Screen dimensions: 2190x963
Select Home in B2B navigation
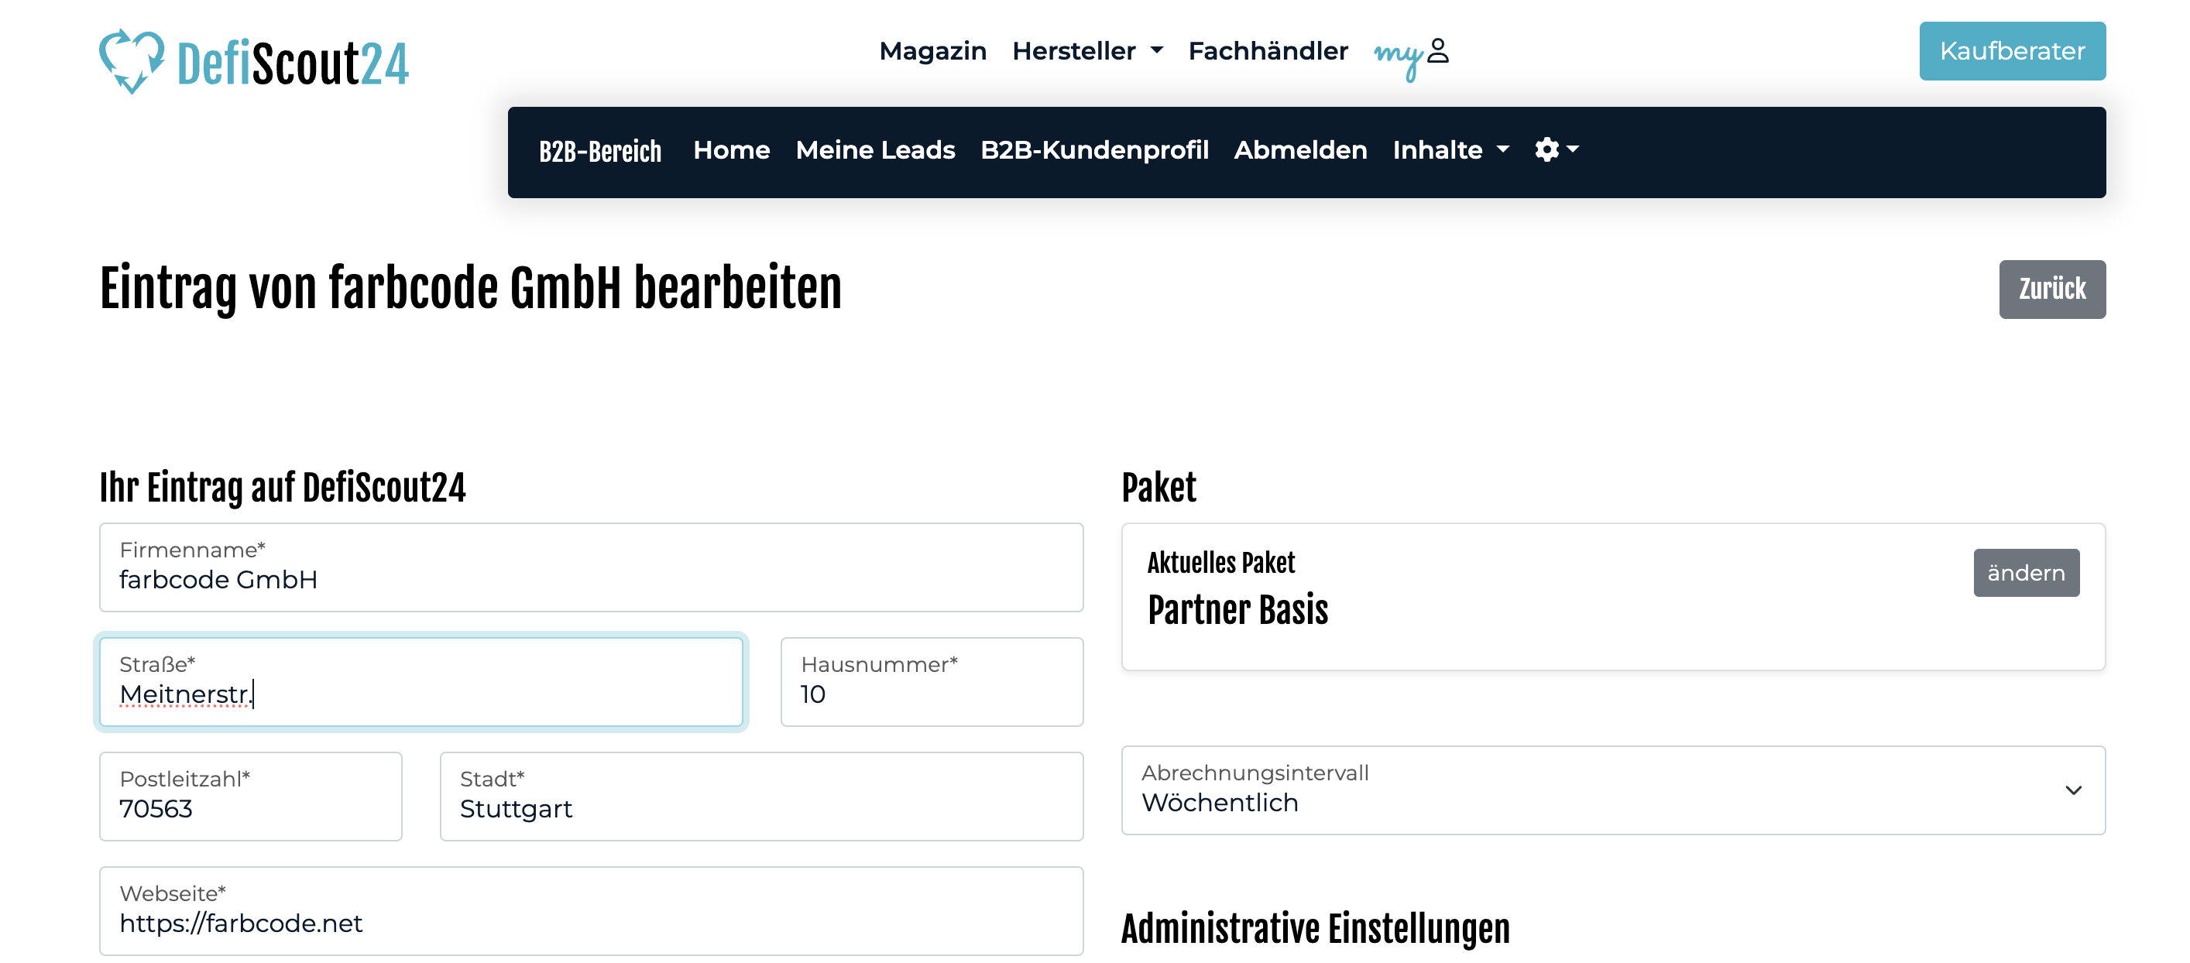click(731, 149)
